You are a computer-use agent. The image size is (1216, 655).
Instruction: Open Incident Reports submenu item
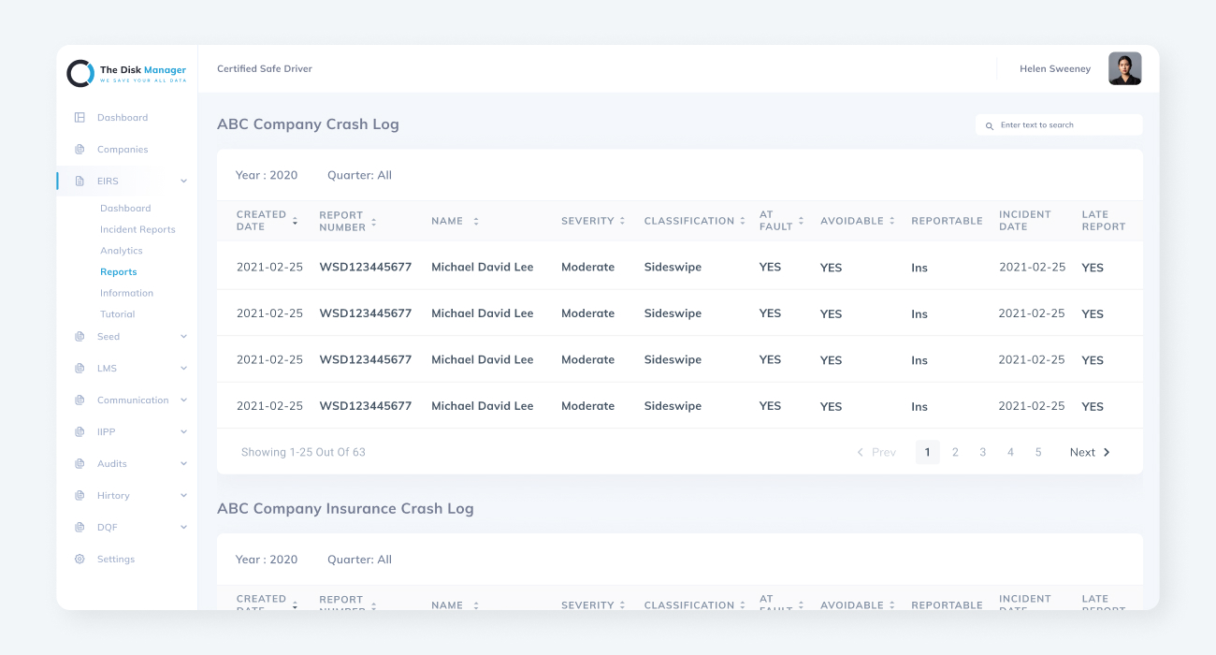pyautogui.click(x=138, y=229)
